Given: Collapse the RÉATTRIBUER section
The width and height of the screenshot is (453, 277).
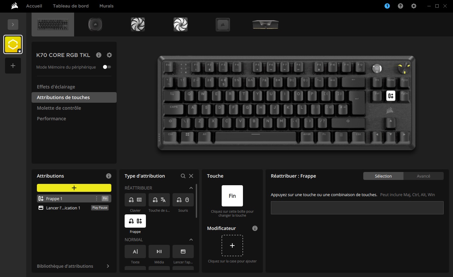Looking at the screenshot, I should pos(191,188).
